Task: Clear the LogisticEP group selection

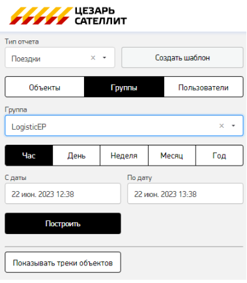Action: pos(222,126)
